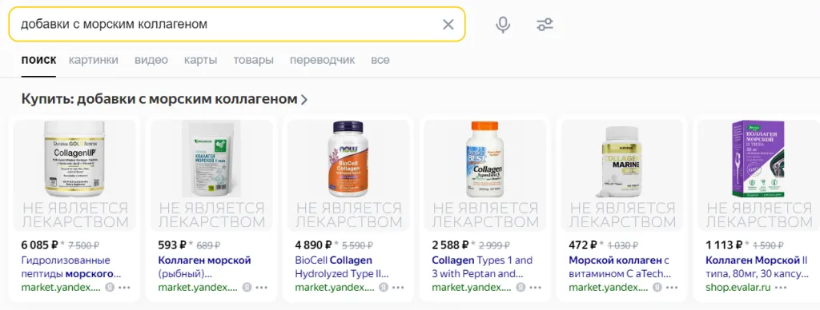
Task: Switch to the картинки tab
Action: tap(94, 60)
